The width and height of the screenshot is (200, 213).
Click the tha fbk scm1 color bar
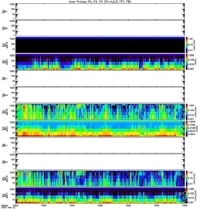pos(187,62)
